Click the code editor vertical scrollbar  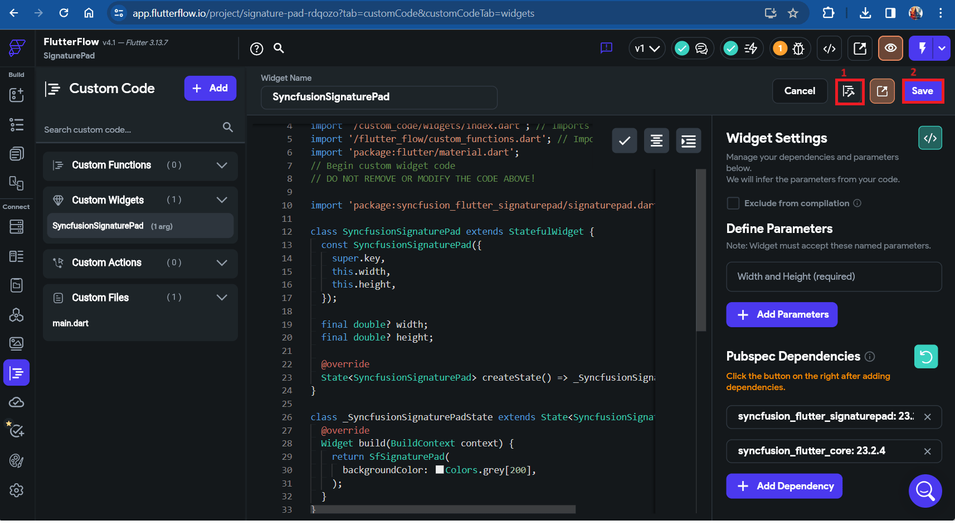701,251
